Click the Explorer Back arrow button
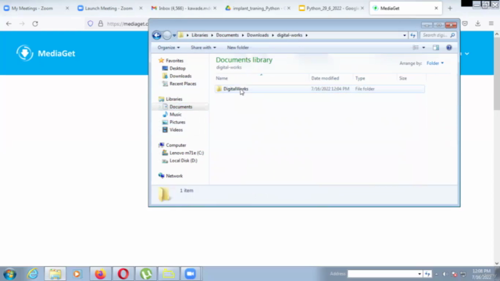500x281 pixels. (156, 35)
